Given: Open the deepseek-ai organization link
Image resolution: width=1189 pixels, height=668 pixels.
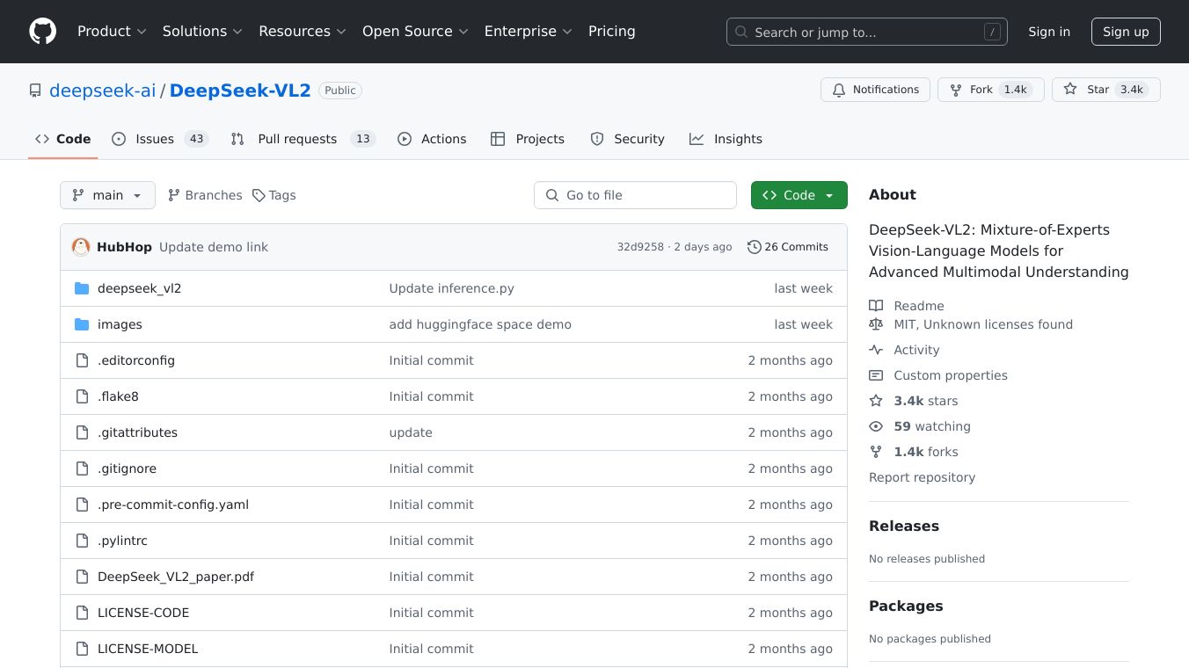Looking at the screenshot, I should click(x=102, y=90).
